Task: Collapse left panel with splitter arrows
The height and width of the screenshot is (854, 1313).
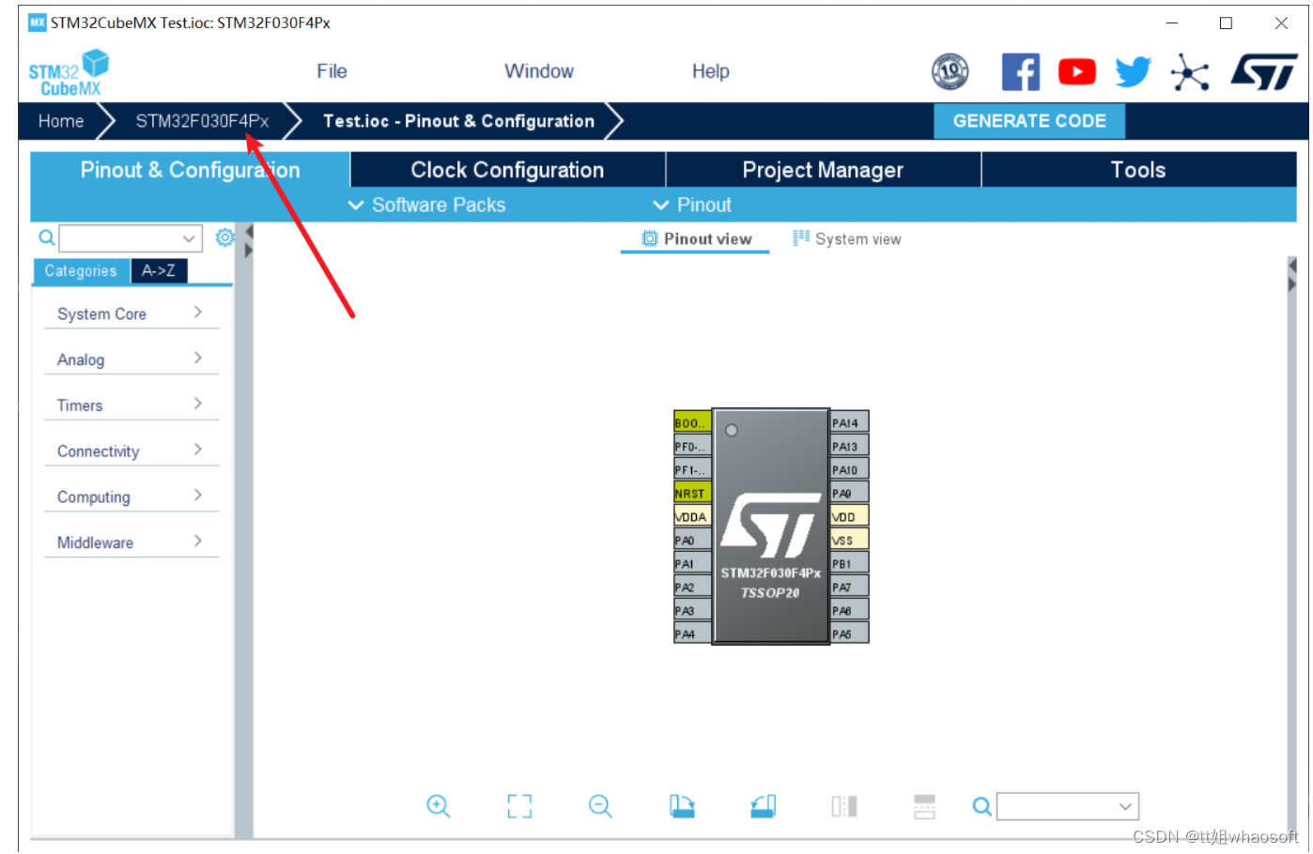Action: pyautogui.click(x=248, y=241)
